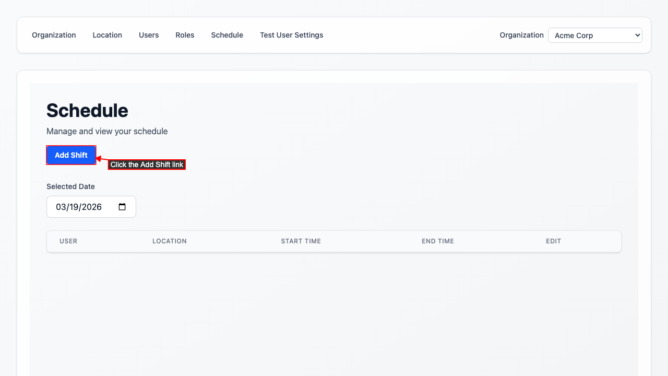Click the Selected Date label
668x376 pixels.
coord(70,186)
